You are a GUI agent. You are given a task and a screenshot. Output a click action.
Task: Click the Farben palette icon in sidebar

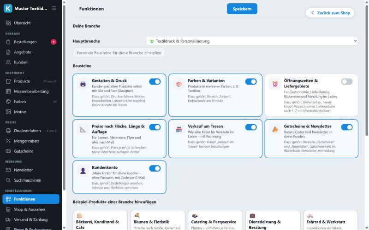pos(8,102)
